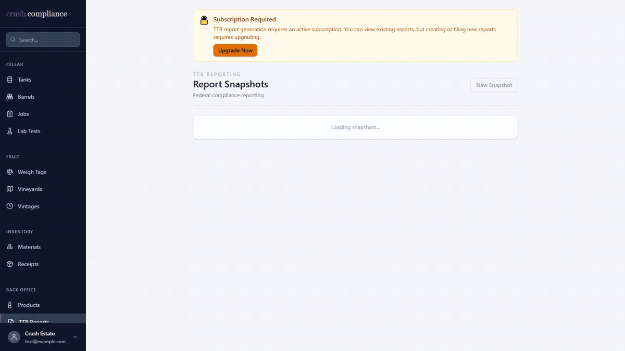
Task: Click the crush.compliance logo
Action: (x=36, y=14)
